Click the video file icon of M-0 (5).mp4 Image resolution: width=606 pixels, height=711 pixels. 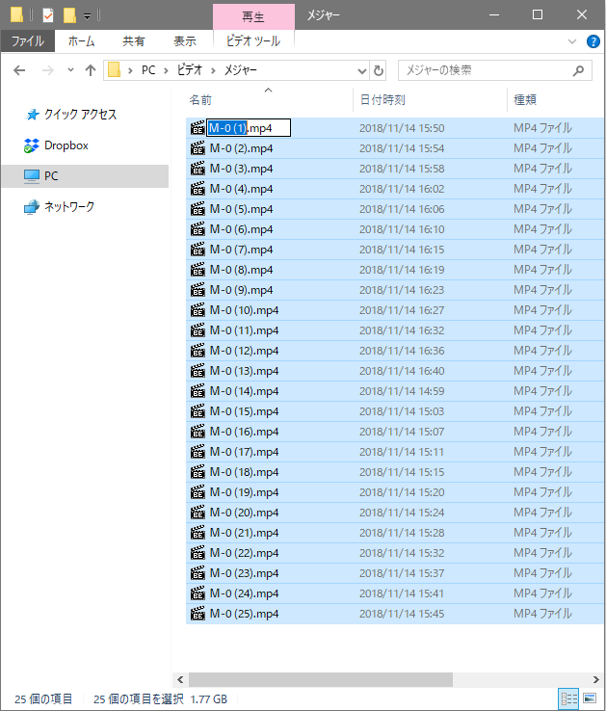click(198, 209)
